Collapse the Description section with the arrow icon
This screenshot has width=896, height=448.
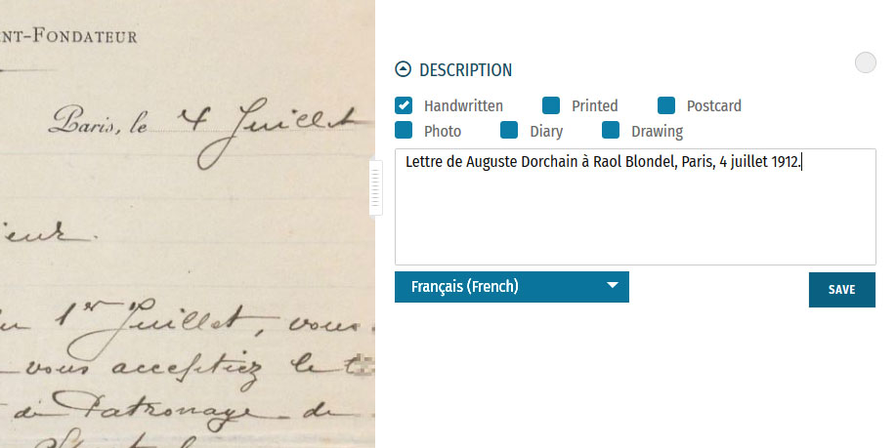tap(403, 69)
